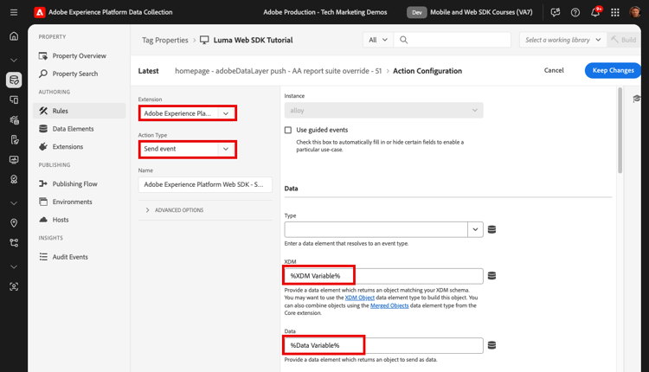Enable the Use guided events checkbox

pyautogui.click(x=288, y=130)
